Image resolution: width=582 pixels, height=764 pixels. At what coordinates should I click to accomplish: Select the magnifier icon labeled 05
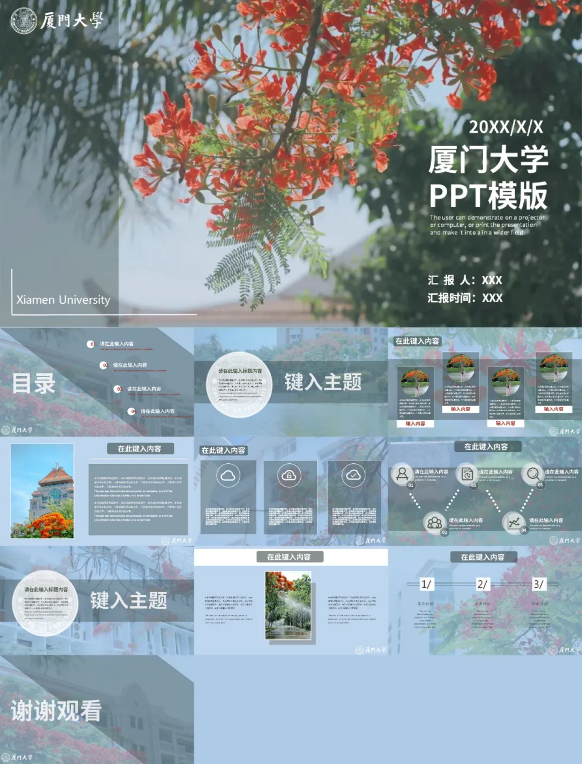(532, 474)
